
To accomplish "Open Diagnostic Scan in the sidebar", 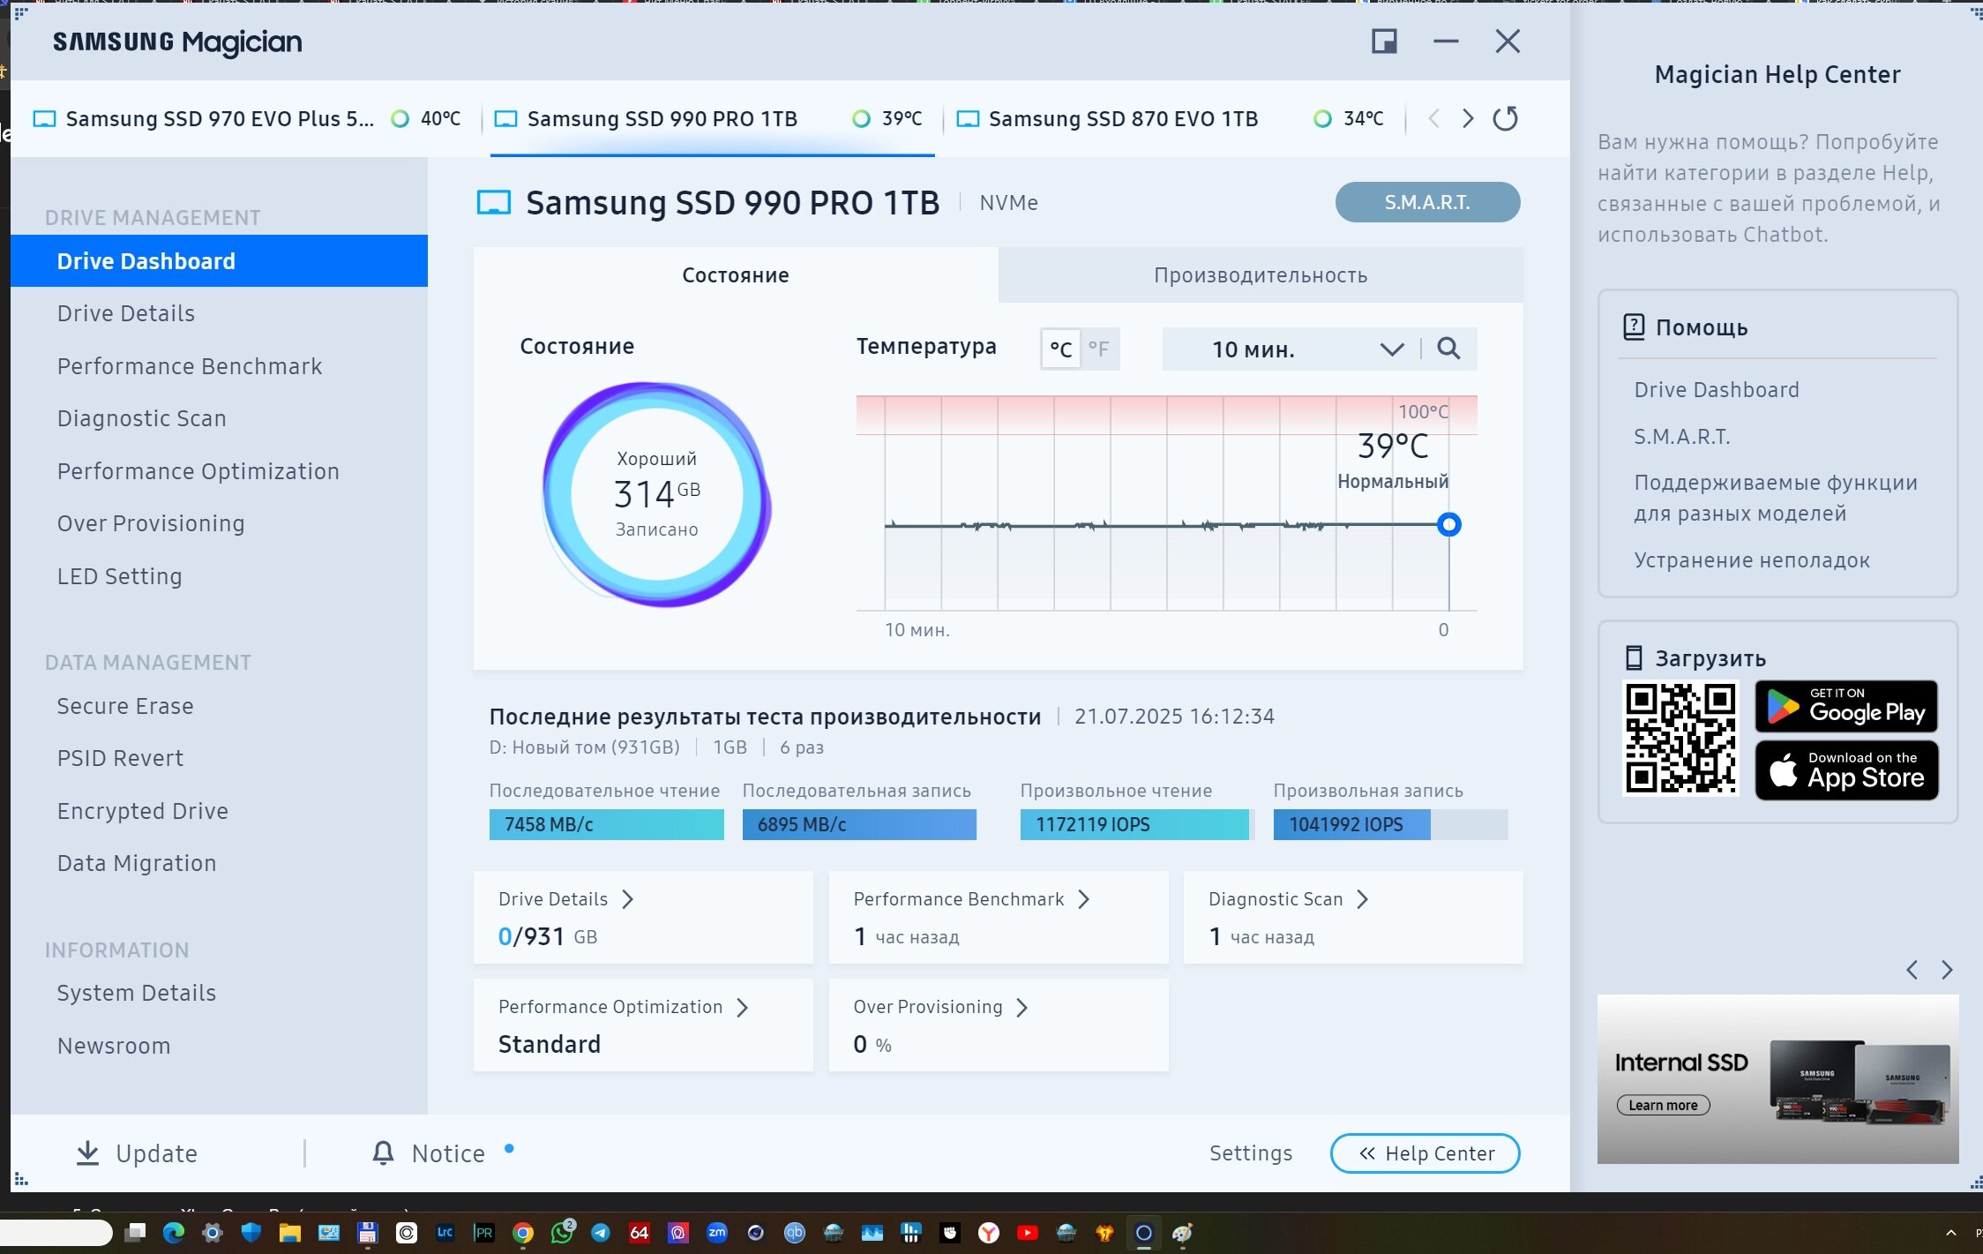I will point(142,418).
